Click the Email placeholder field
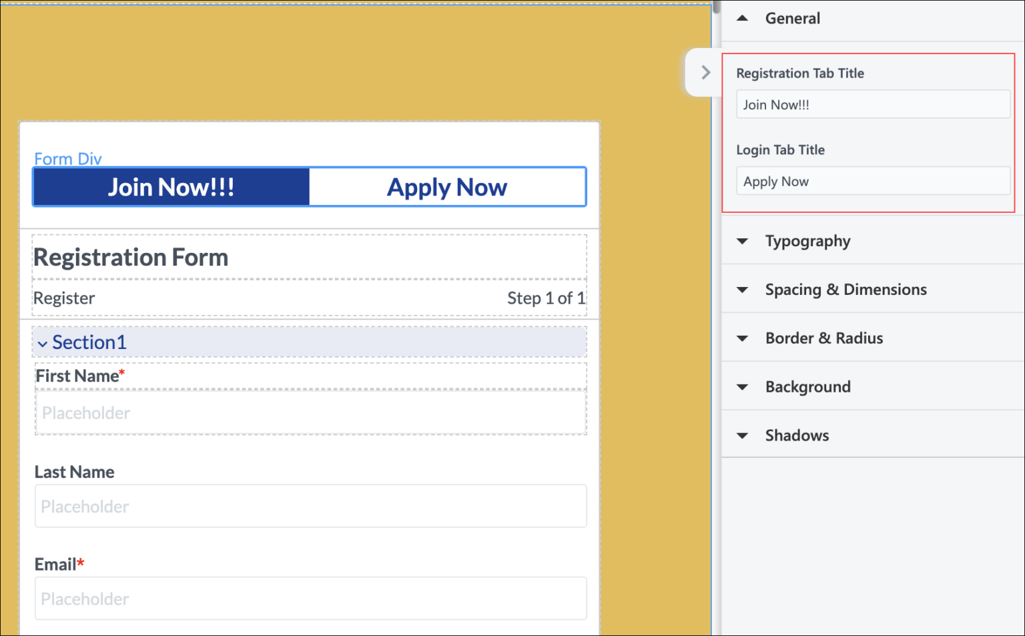1025x636 pixels. (310, 599)
